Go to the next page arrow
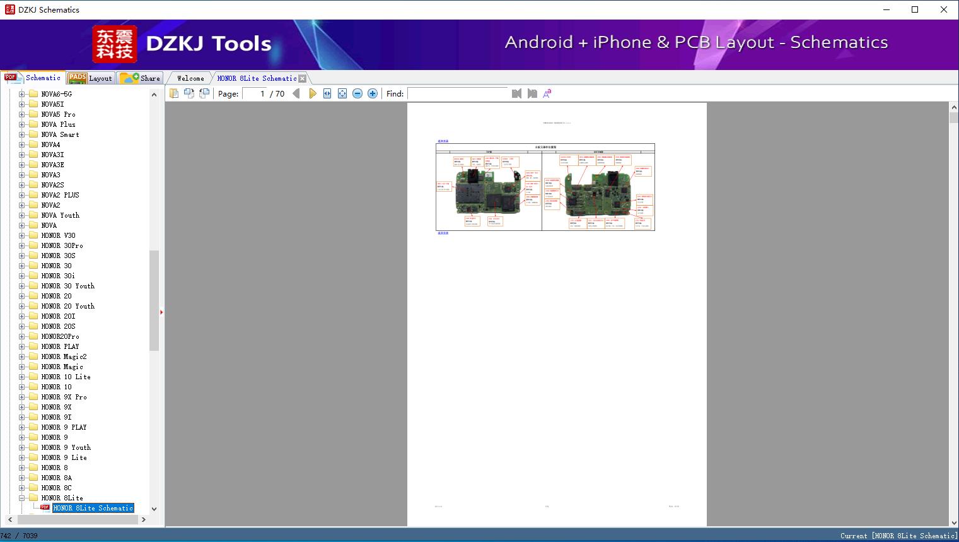This screenshot has width=959, height=542. [x=312, y=93]
